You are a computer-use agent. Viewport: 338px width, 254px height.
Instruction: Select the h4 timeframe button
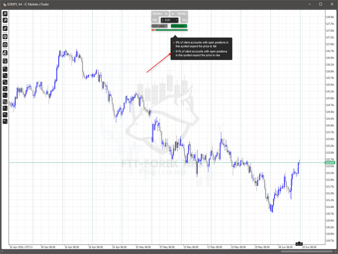coord(5,102)
